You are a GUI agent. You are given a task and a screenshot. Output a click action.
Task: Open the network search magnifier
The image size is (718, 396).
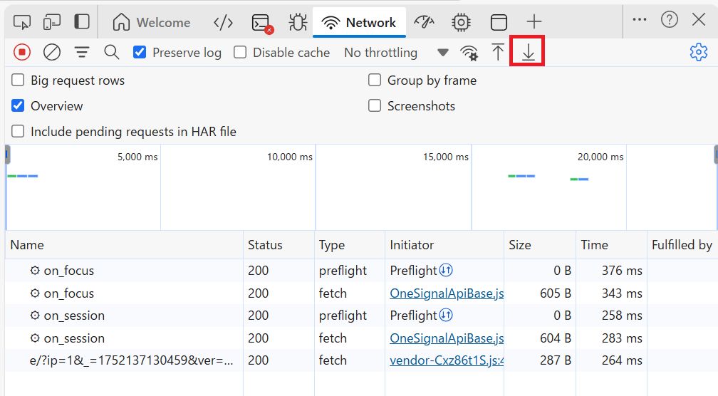click(x=111, y=52)
